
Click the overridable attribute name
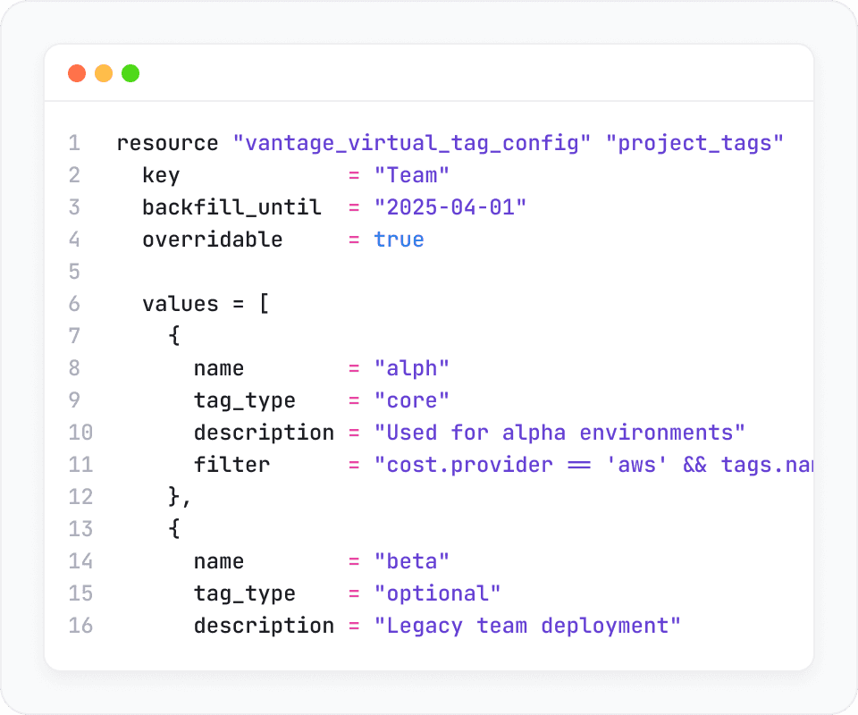[x=212, y=240]
